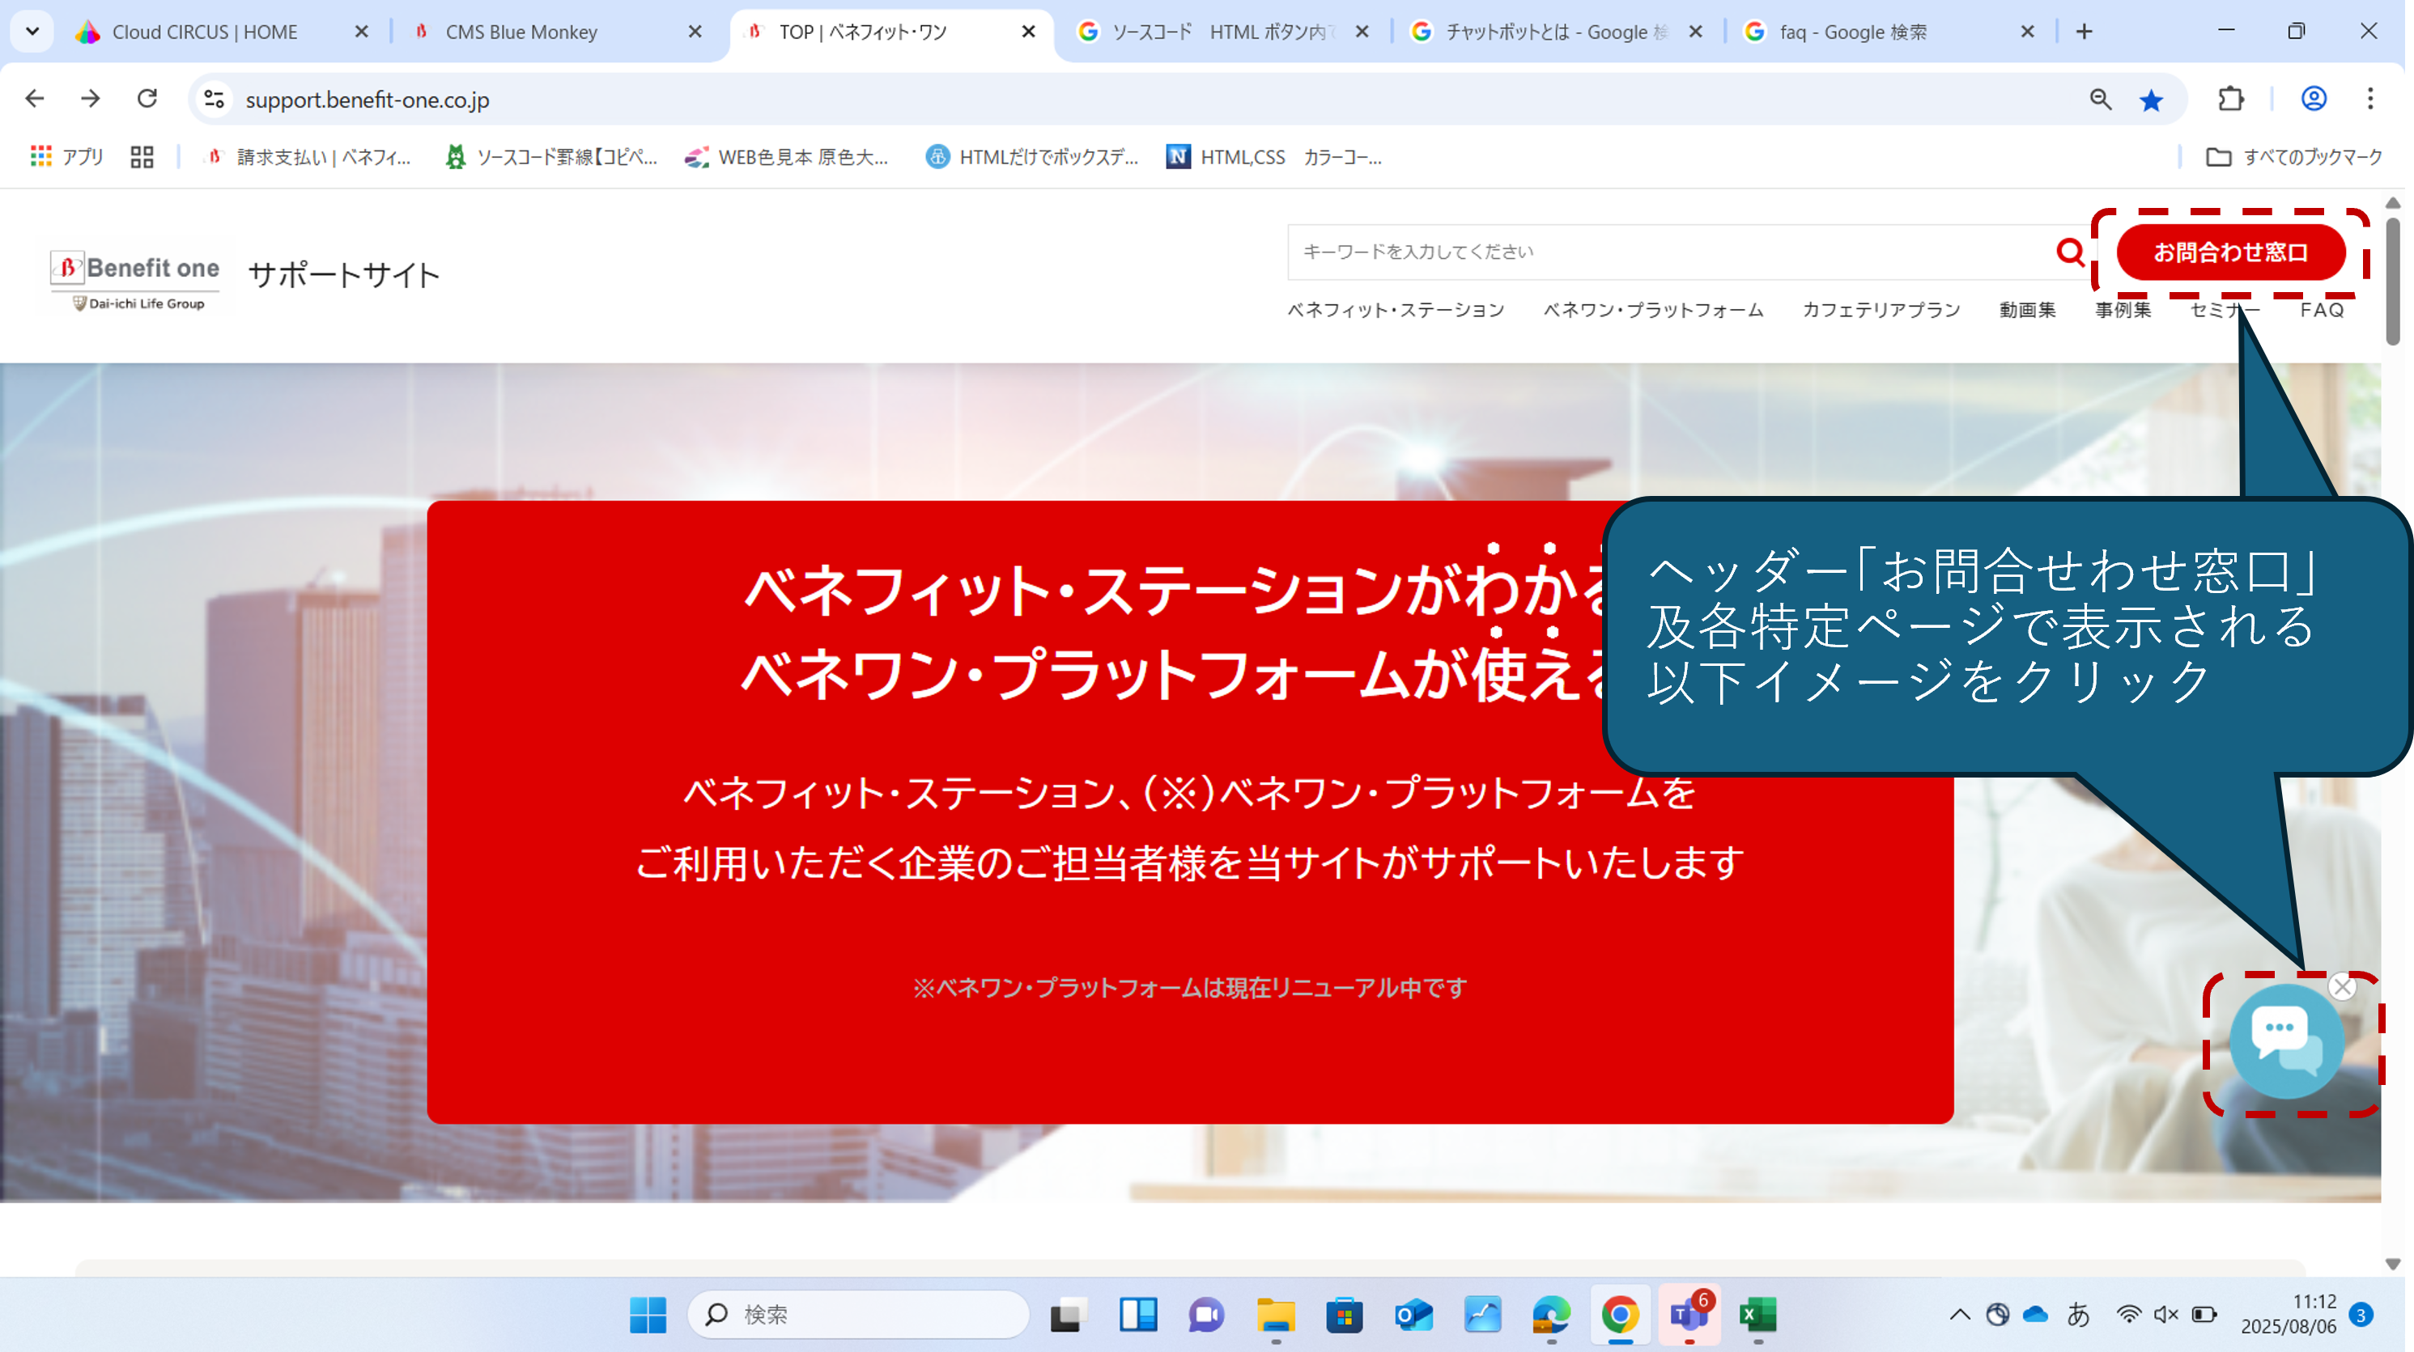The image size is (2414, 1352).
Task: Click the お問合わせ窓口 button
Action: 2230,252
